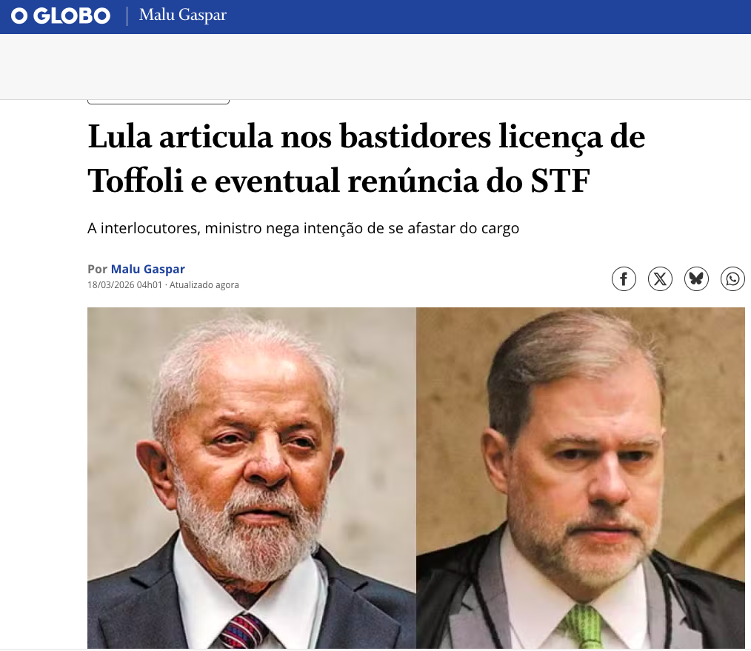Open the O Globo homepage logo
Image resolution: width=751 pixels, height=651 pixels.
point(60,16)
